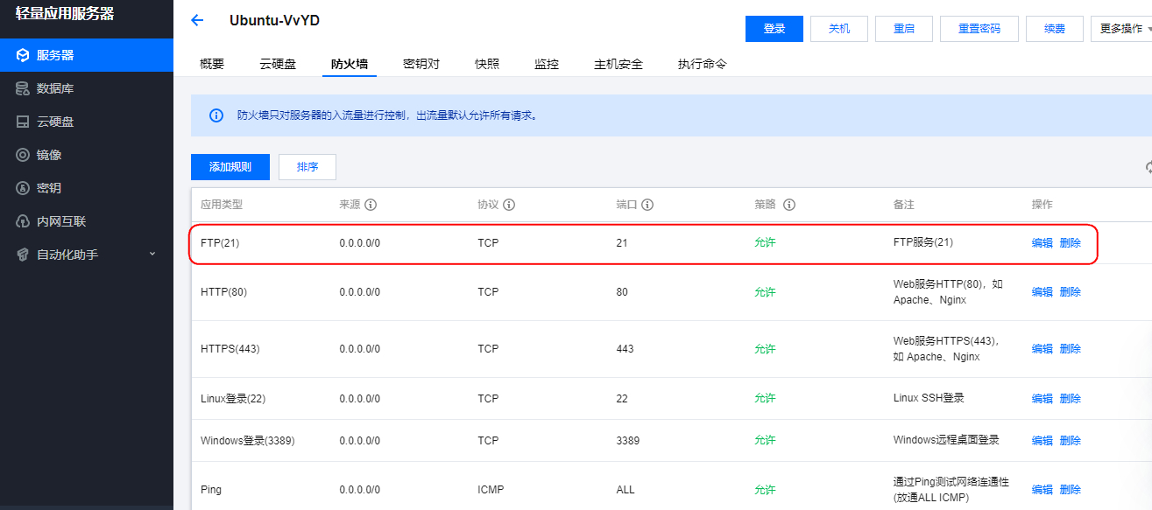Screen dimensions: 1152x510
Task: Select the 云硬盘 sidebar icon
Action: [x=23, y=122]
